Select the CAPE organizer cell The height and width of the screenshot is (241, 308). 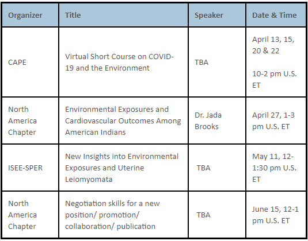tap(17, 62)
